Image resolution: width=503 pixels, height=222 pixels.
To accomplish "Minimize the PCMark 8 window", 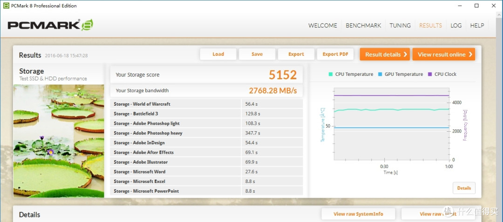I will pos(459,6).
